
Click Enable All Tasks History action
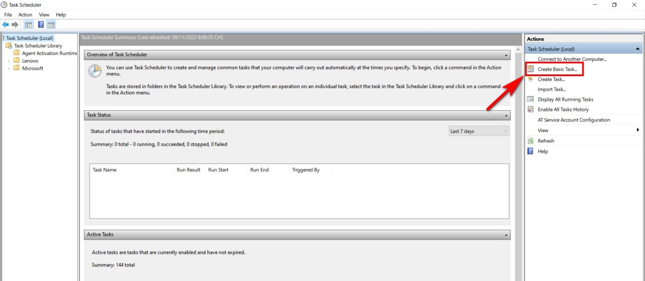(x=563, y=109)
